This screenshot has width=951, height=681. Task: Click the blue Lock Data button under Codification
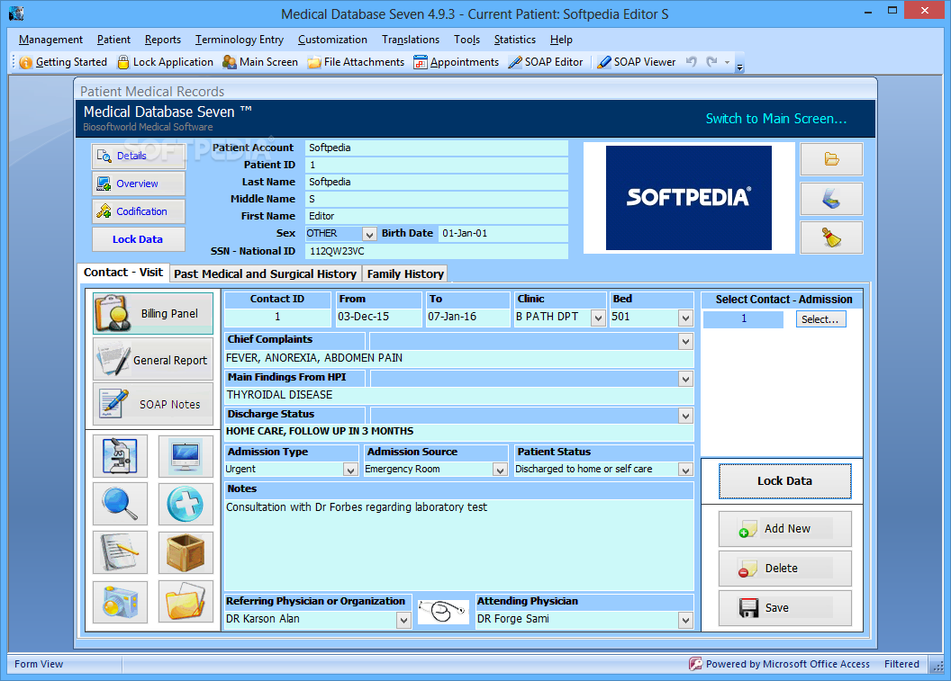coord(139,239)
